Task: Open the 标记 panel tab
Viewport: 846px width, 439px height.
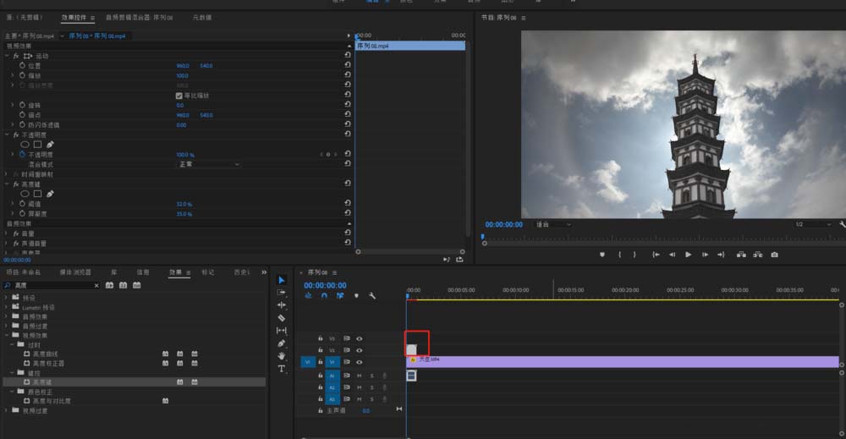Action: [208, 272]
